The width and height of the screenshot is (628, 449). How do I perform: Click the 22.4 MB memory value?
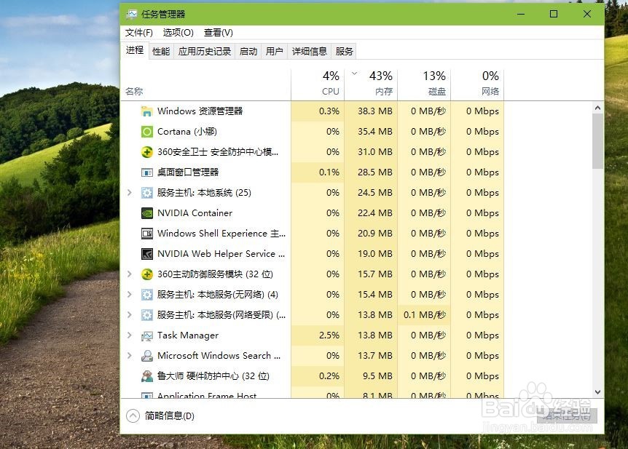[x=375, y=213]
